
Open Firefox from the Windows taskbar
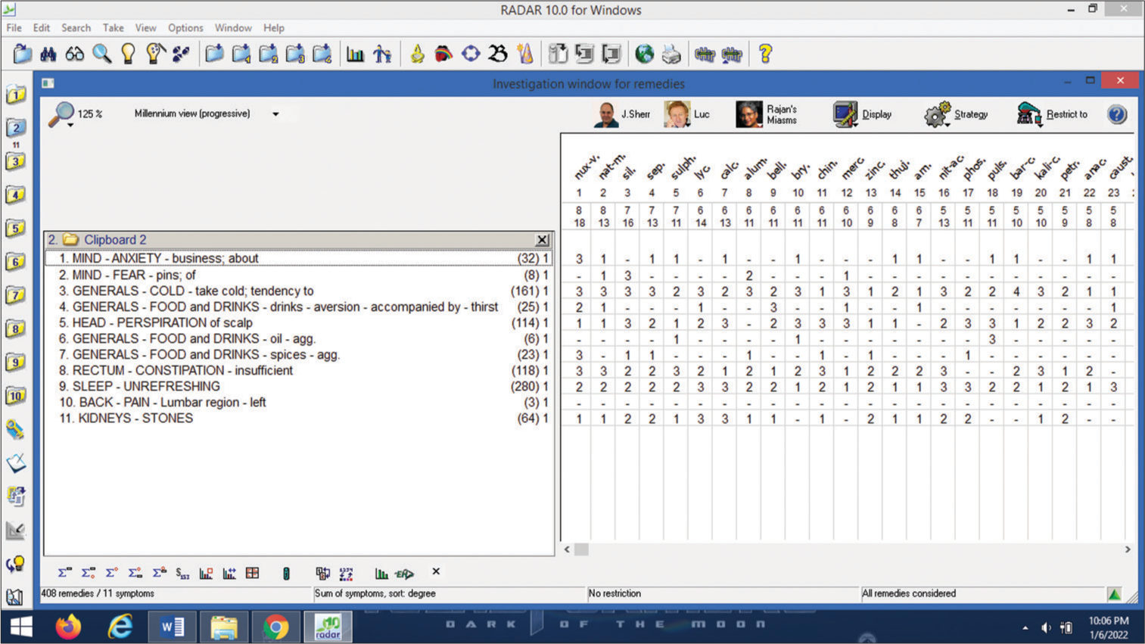(x=68, y=627)
